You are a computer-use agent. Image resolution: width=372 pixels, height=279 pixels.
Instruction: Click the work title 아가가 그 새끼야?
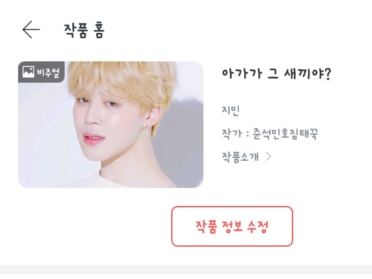[276, 74]
